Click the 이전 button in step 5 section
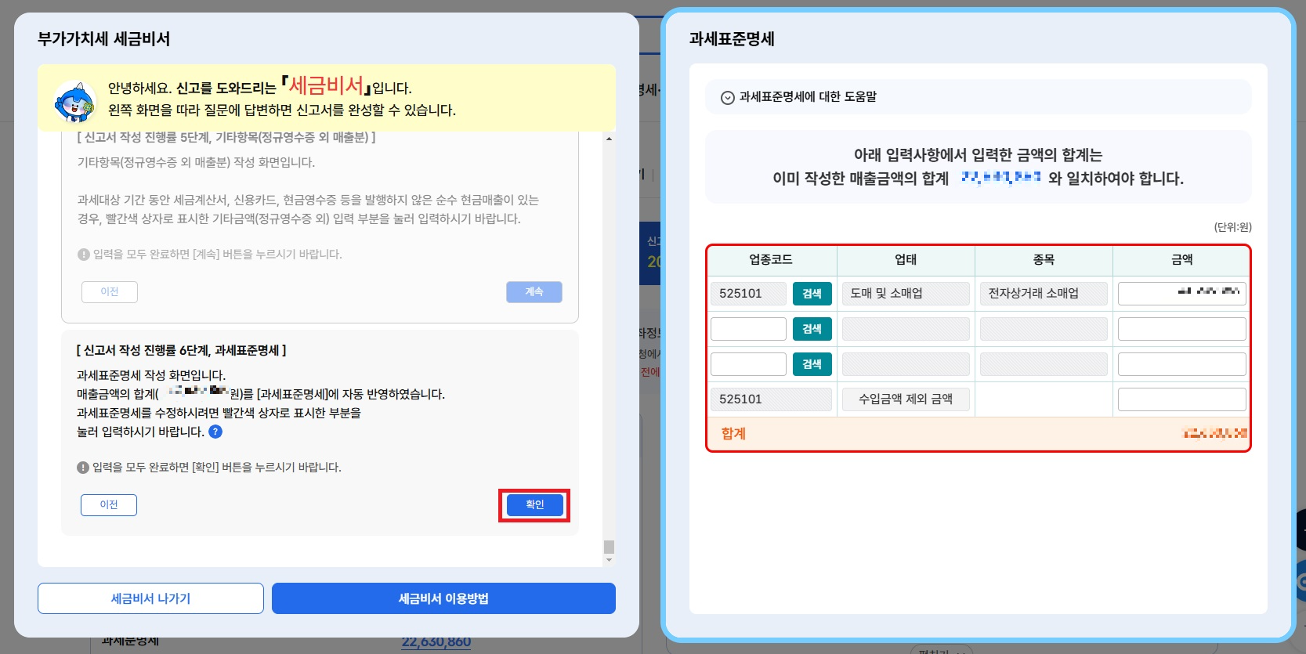 [x=110, y=292]
